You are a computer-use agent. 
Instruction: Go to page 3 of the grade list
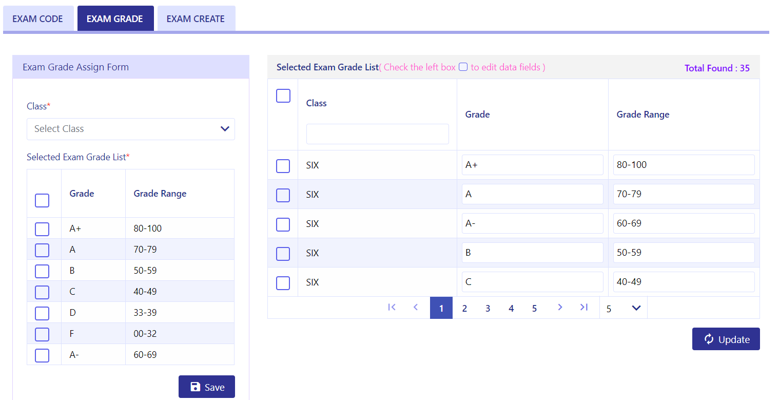point(488,308)
